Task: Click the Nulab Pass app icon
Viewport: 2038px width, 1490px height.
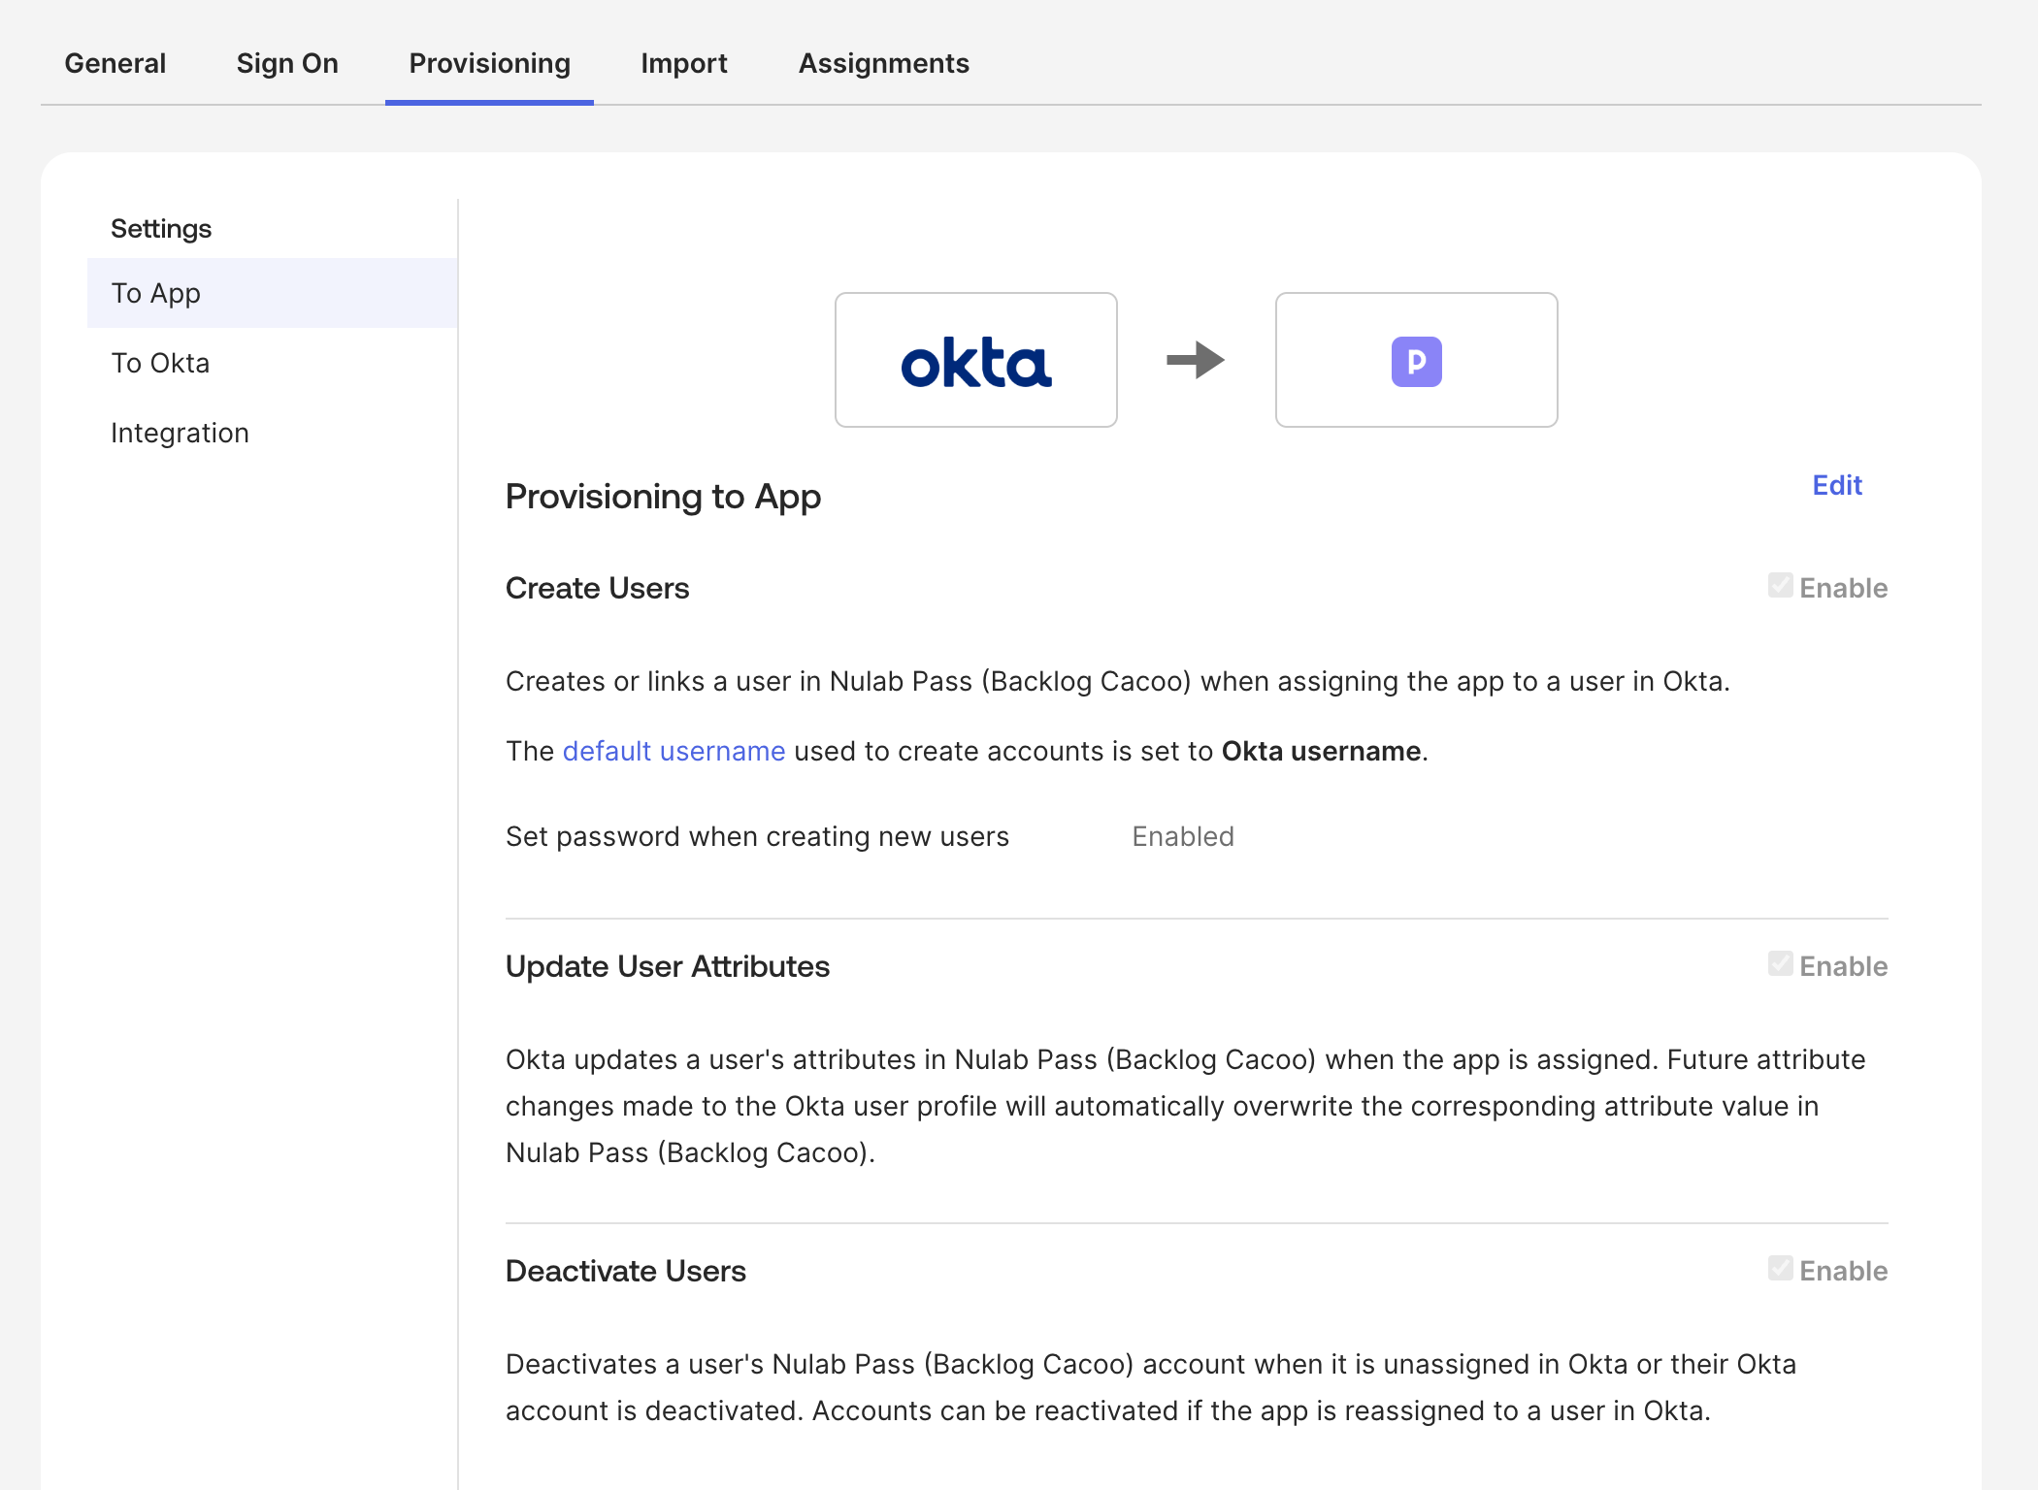Action: click(1417, 362)
